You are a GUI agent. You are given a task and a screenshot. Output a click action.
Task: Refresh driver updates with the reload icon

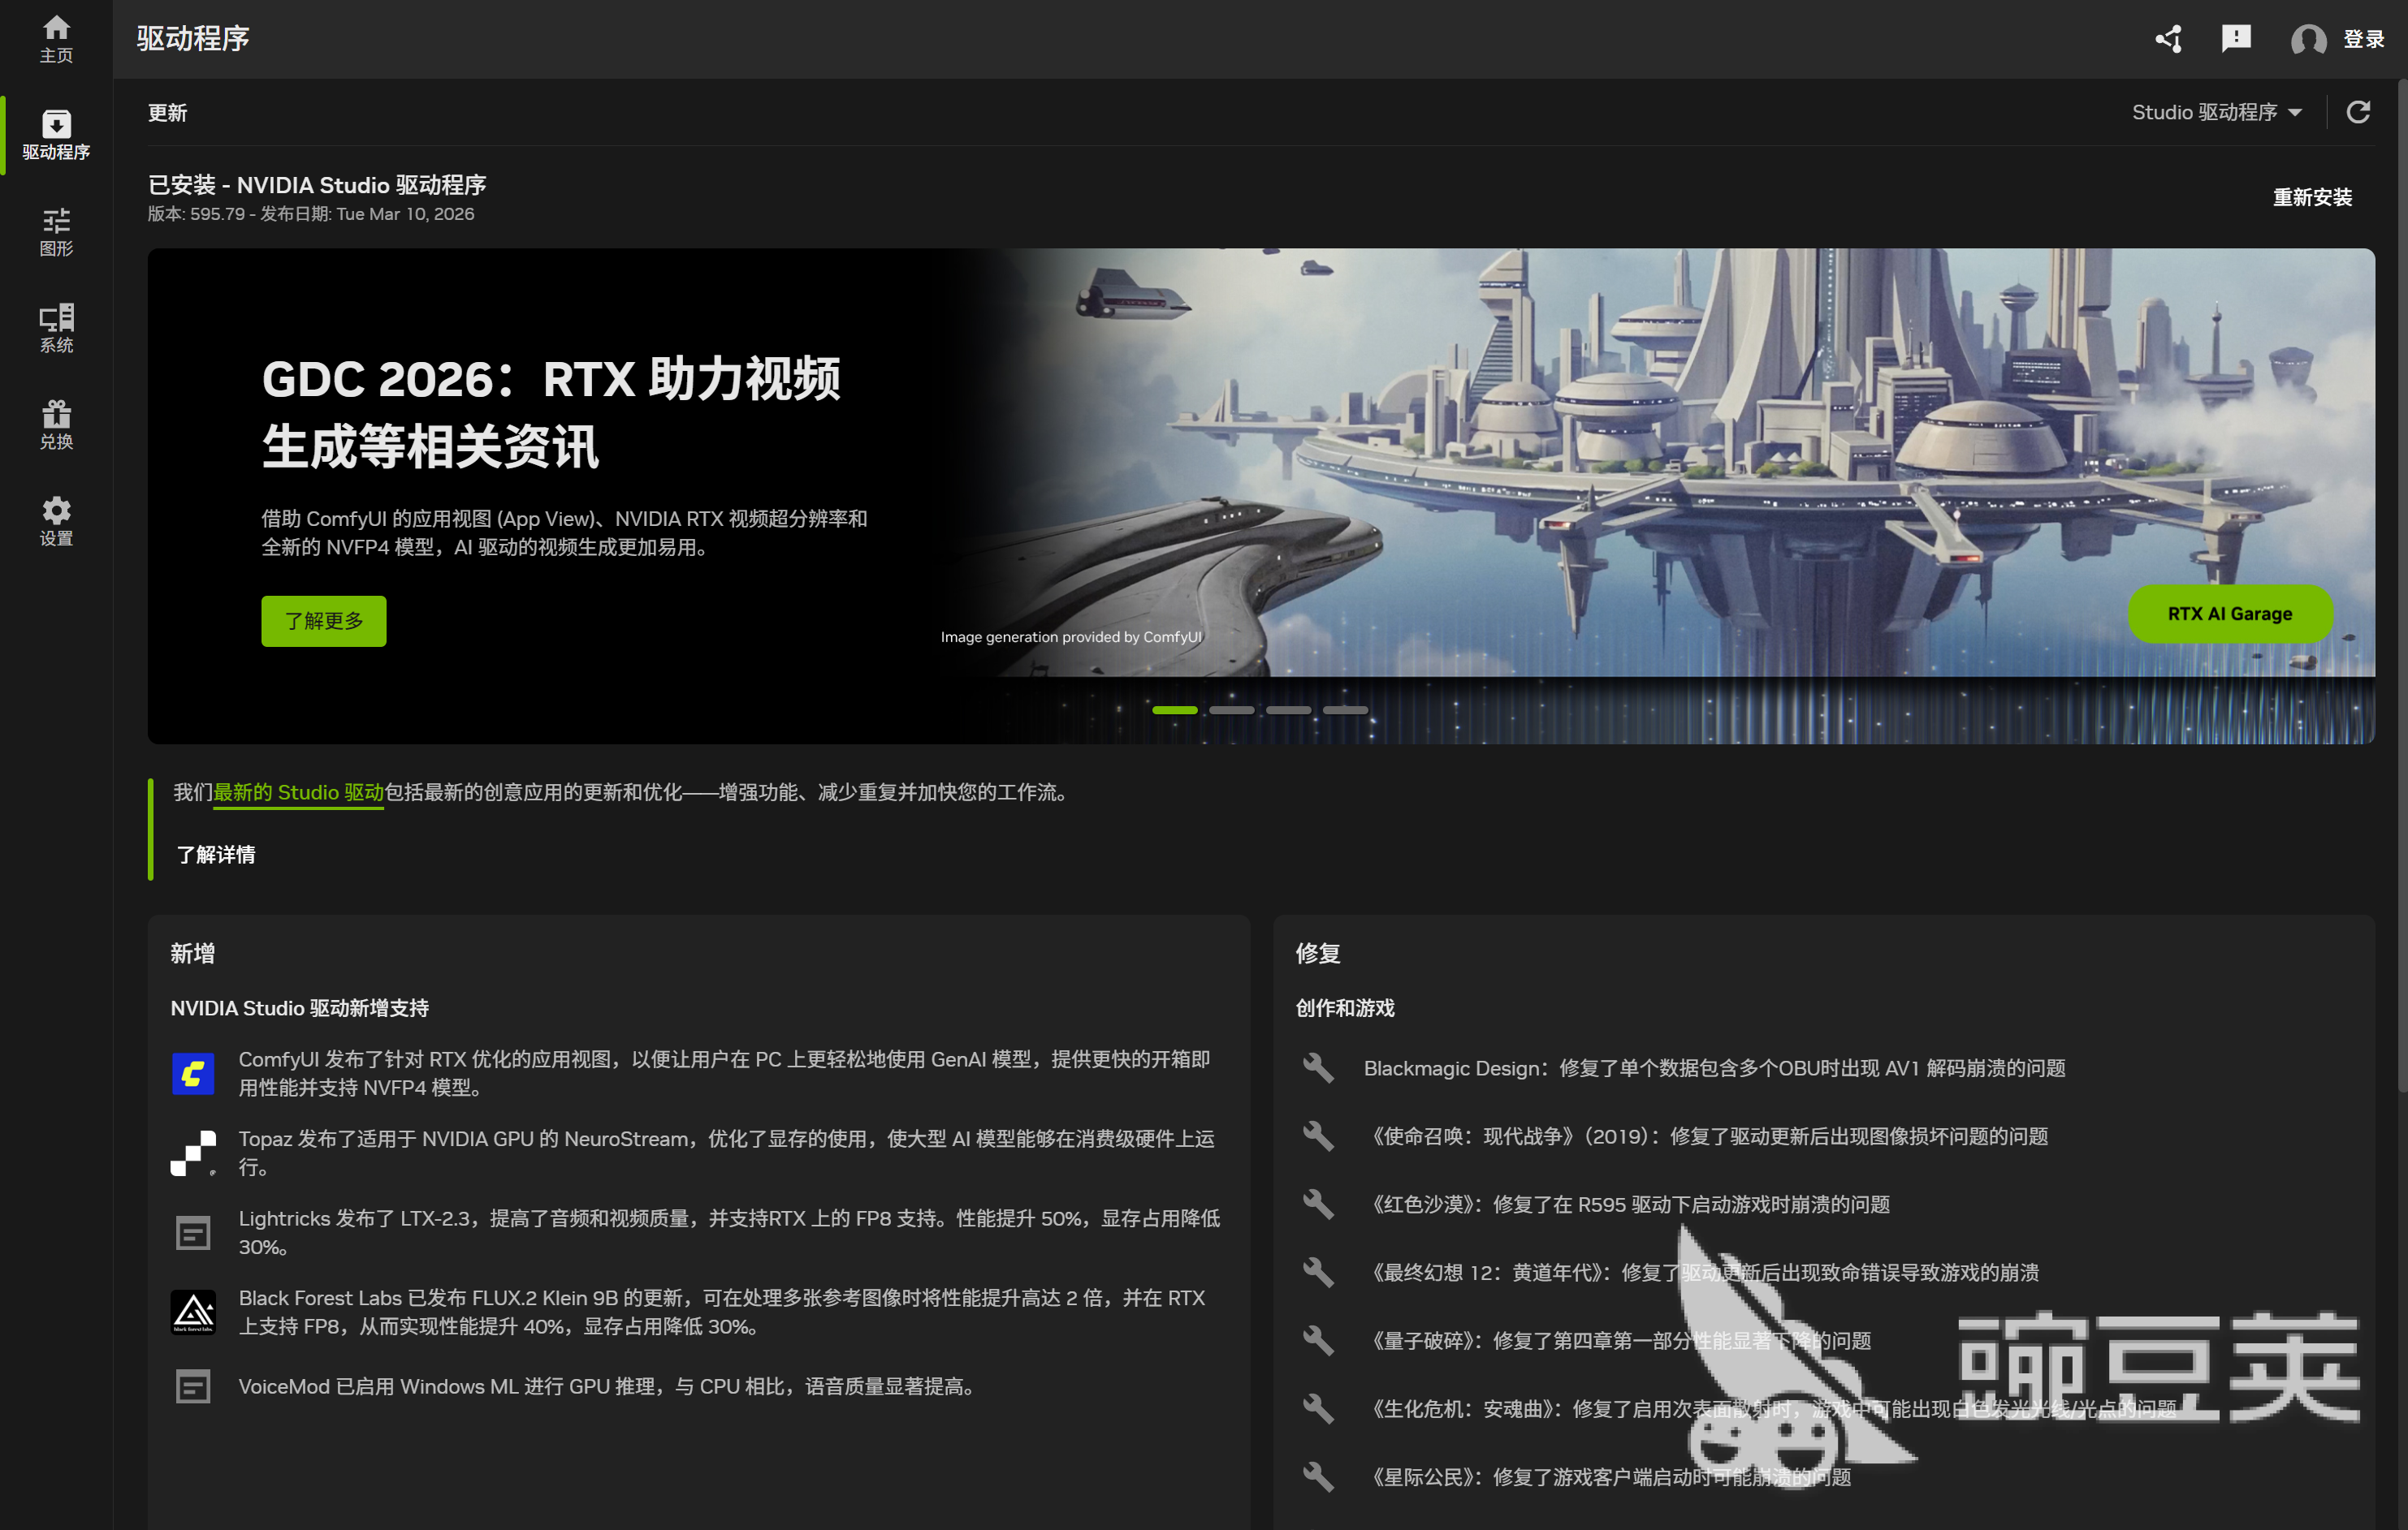tap(2358, 112)
